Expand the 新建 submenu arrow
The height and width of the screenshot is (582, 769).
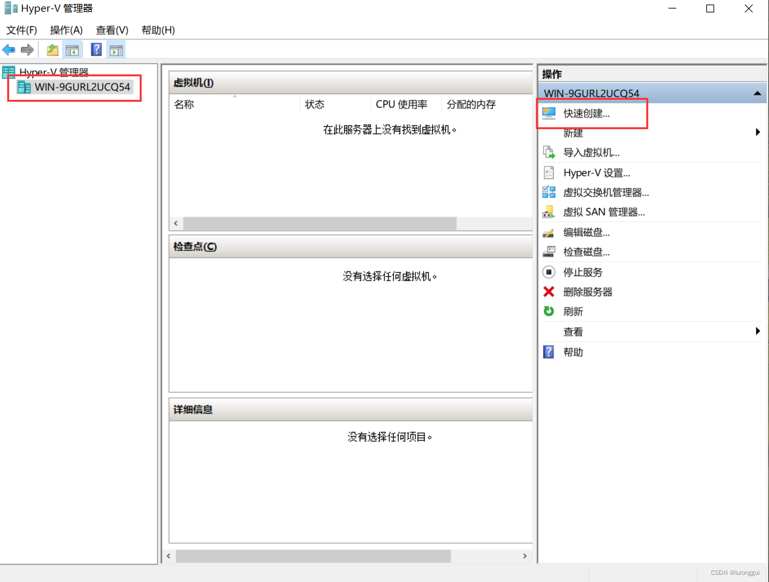pyautogui.click(x=758, y=132)
